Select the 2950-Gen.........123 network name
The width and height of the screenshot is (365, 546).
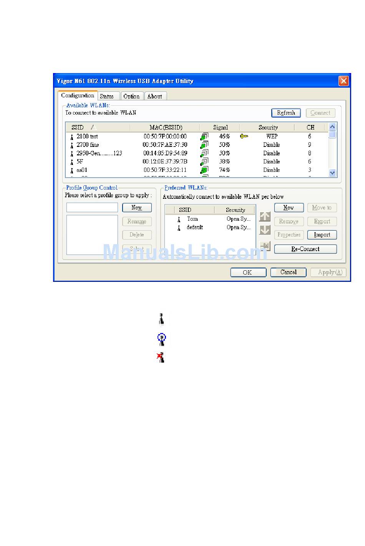[x=99, y=153]
